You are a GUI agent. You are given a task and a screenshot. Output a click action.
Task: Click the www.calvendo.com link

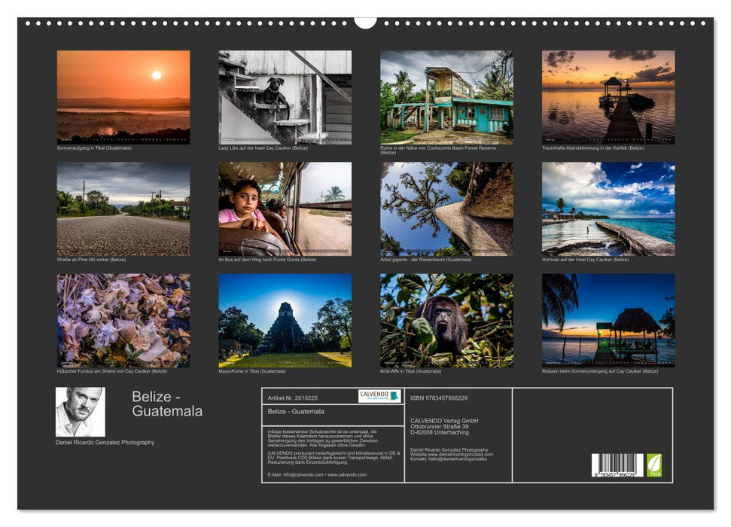point(348,475)
